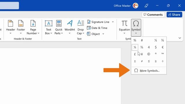Open the Object dropdown arrow
185x104 pixels.
(103, 34)
